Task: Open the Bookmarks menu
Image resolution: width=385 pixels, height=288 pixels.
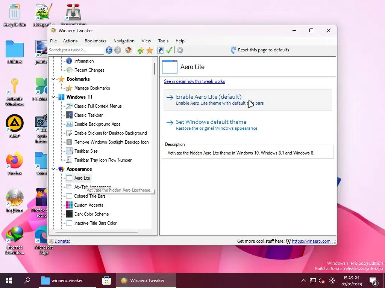Action: (x=95, y=41)
